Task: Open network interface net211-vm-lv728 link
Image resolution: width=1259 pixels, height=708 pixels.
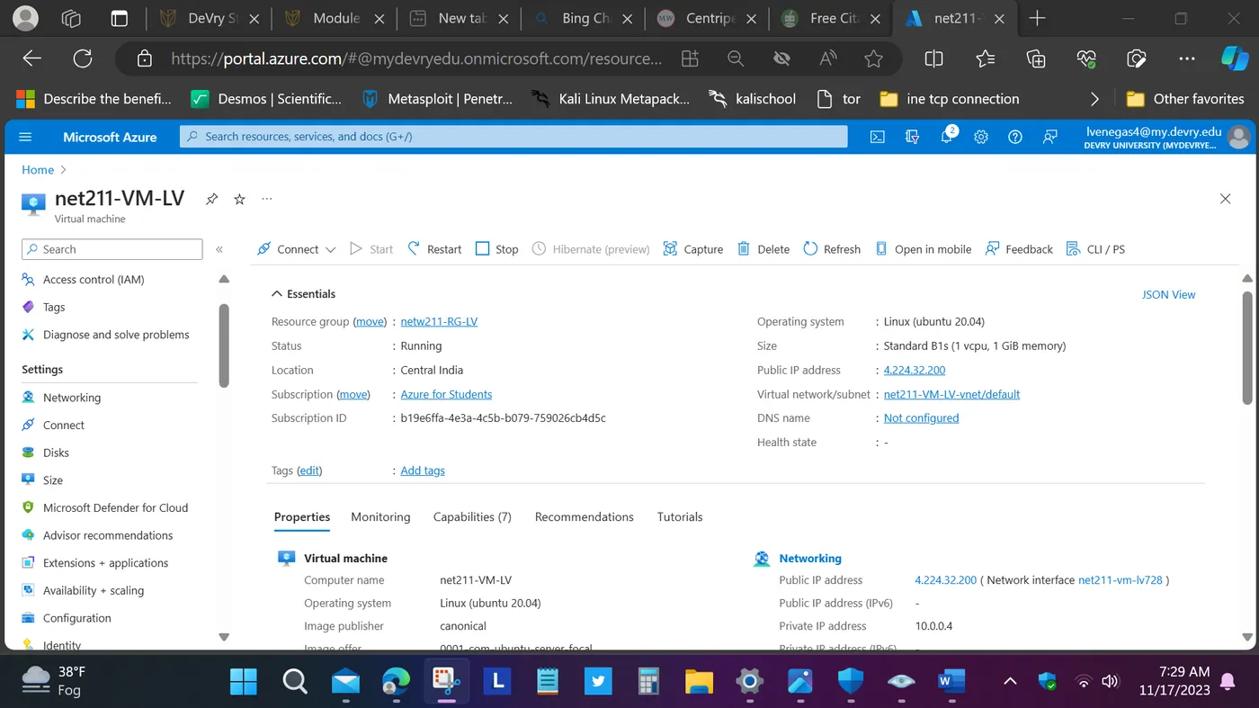Action: tap(1120, 581)
